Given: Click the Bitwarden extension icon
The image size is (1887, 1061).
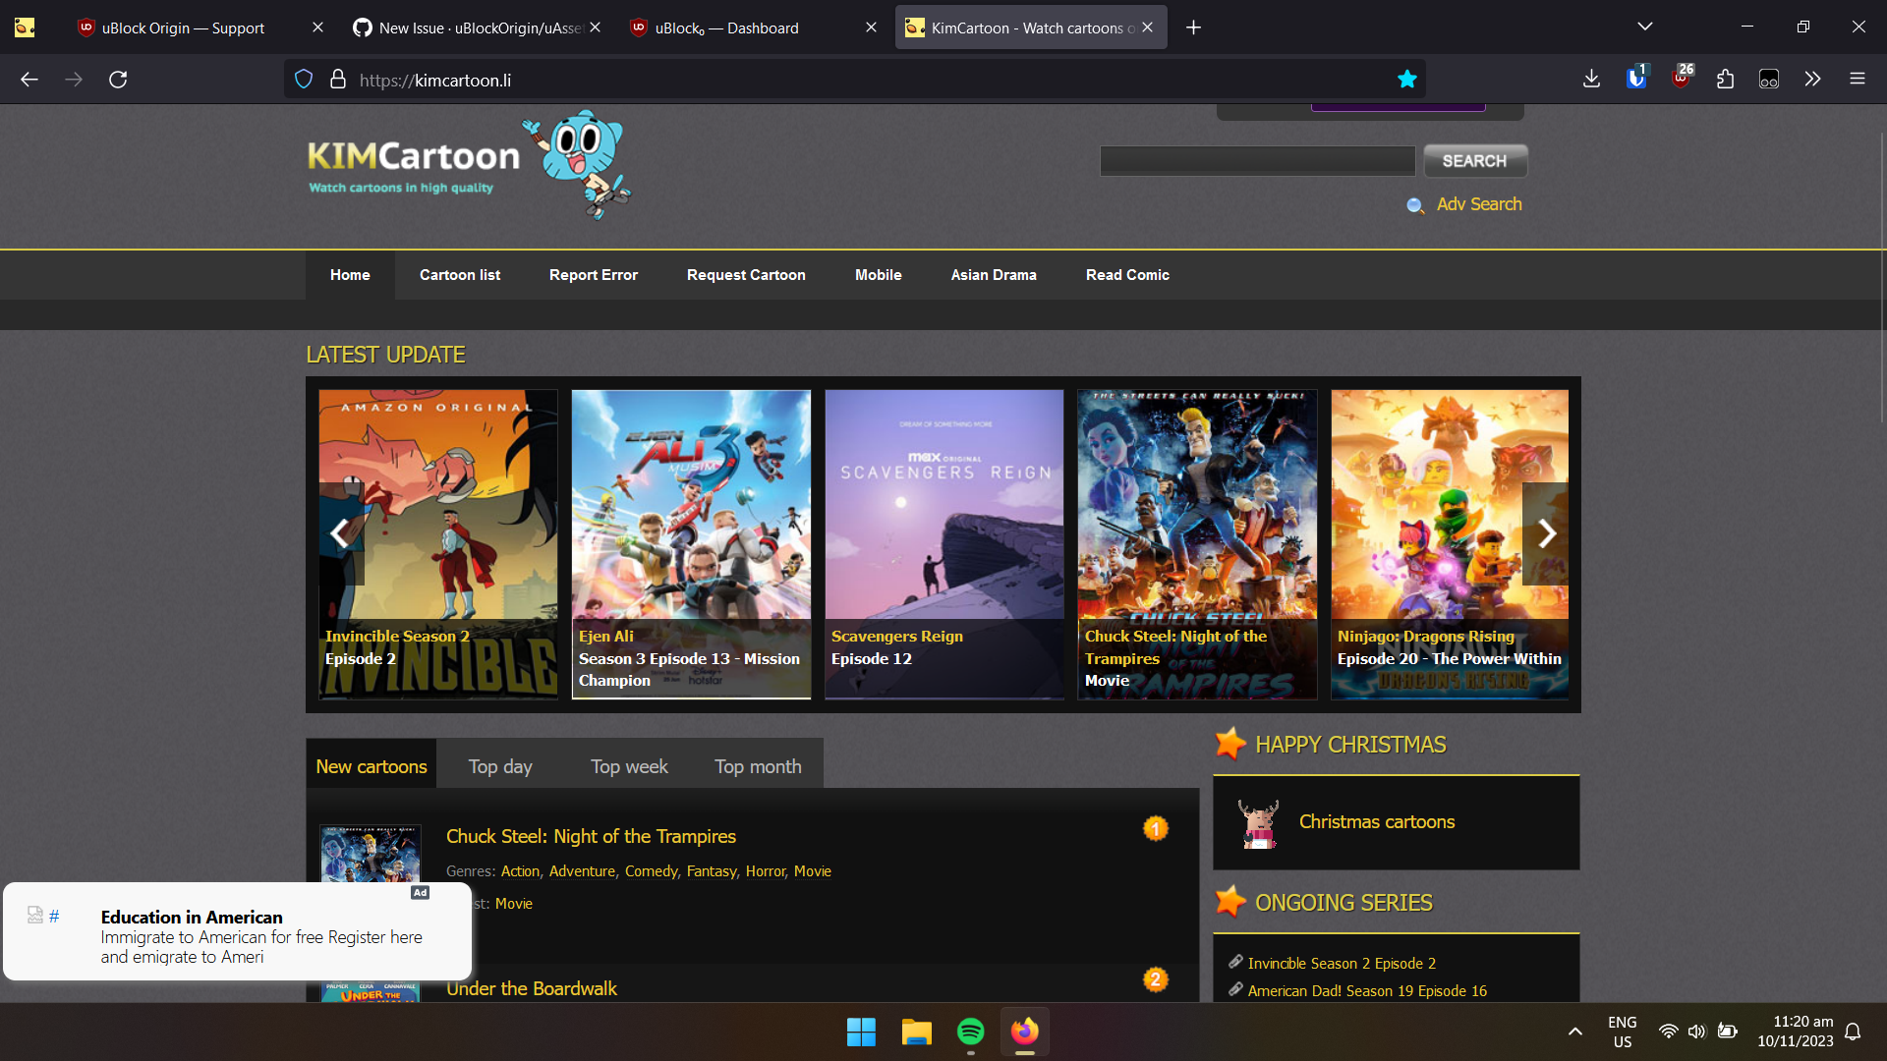Looking at the screenshot, I should tap(1635, 79).
